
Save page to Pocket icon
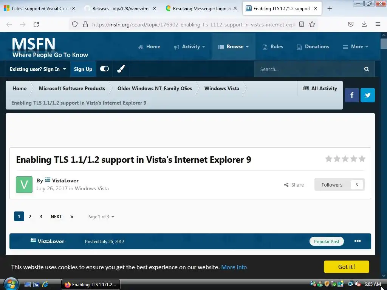[x=351, y=24]
